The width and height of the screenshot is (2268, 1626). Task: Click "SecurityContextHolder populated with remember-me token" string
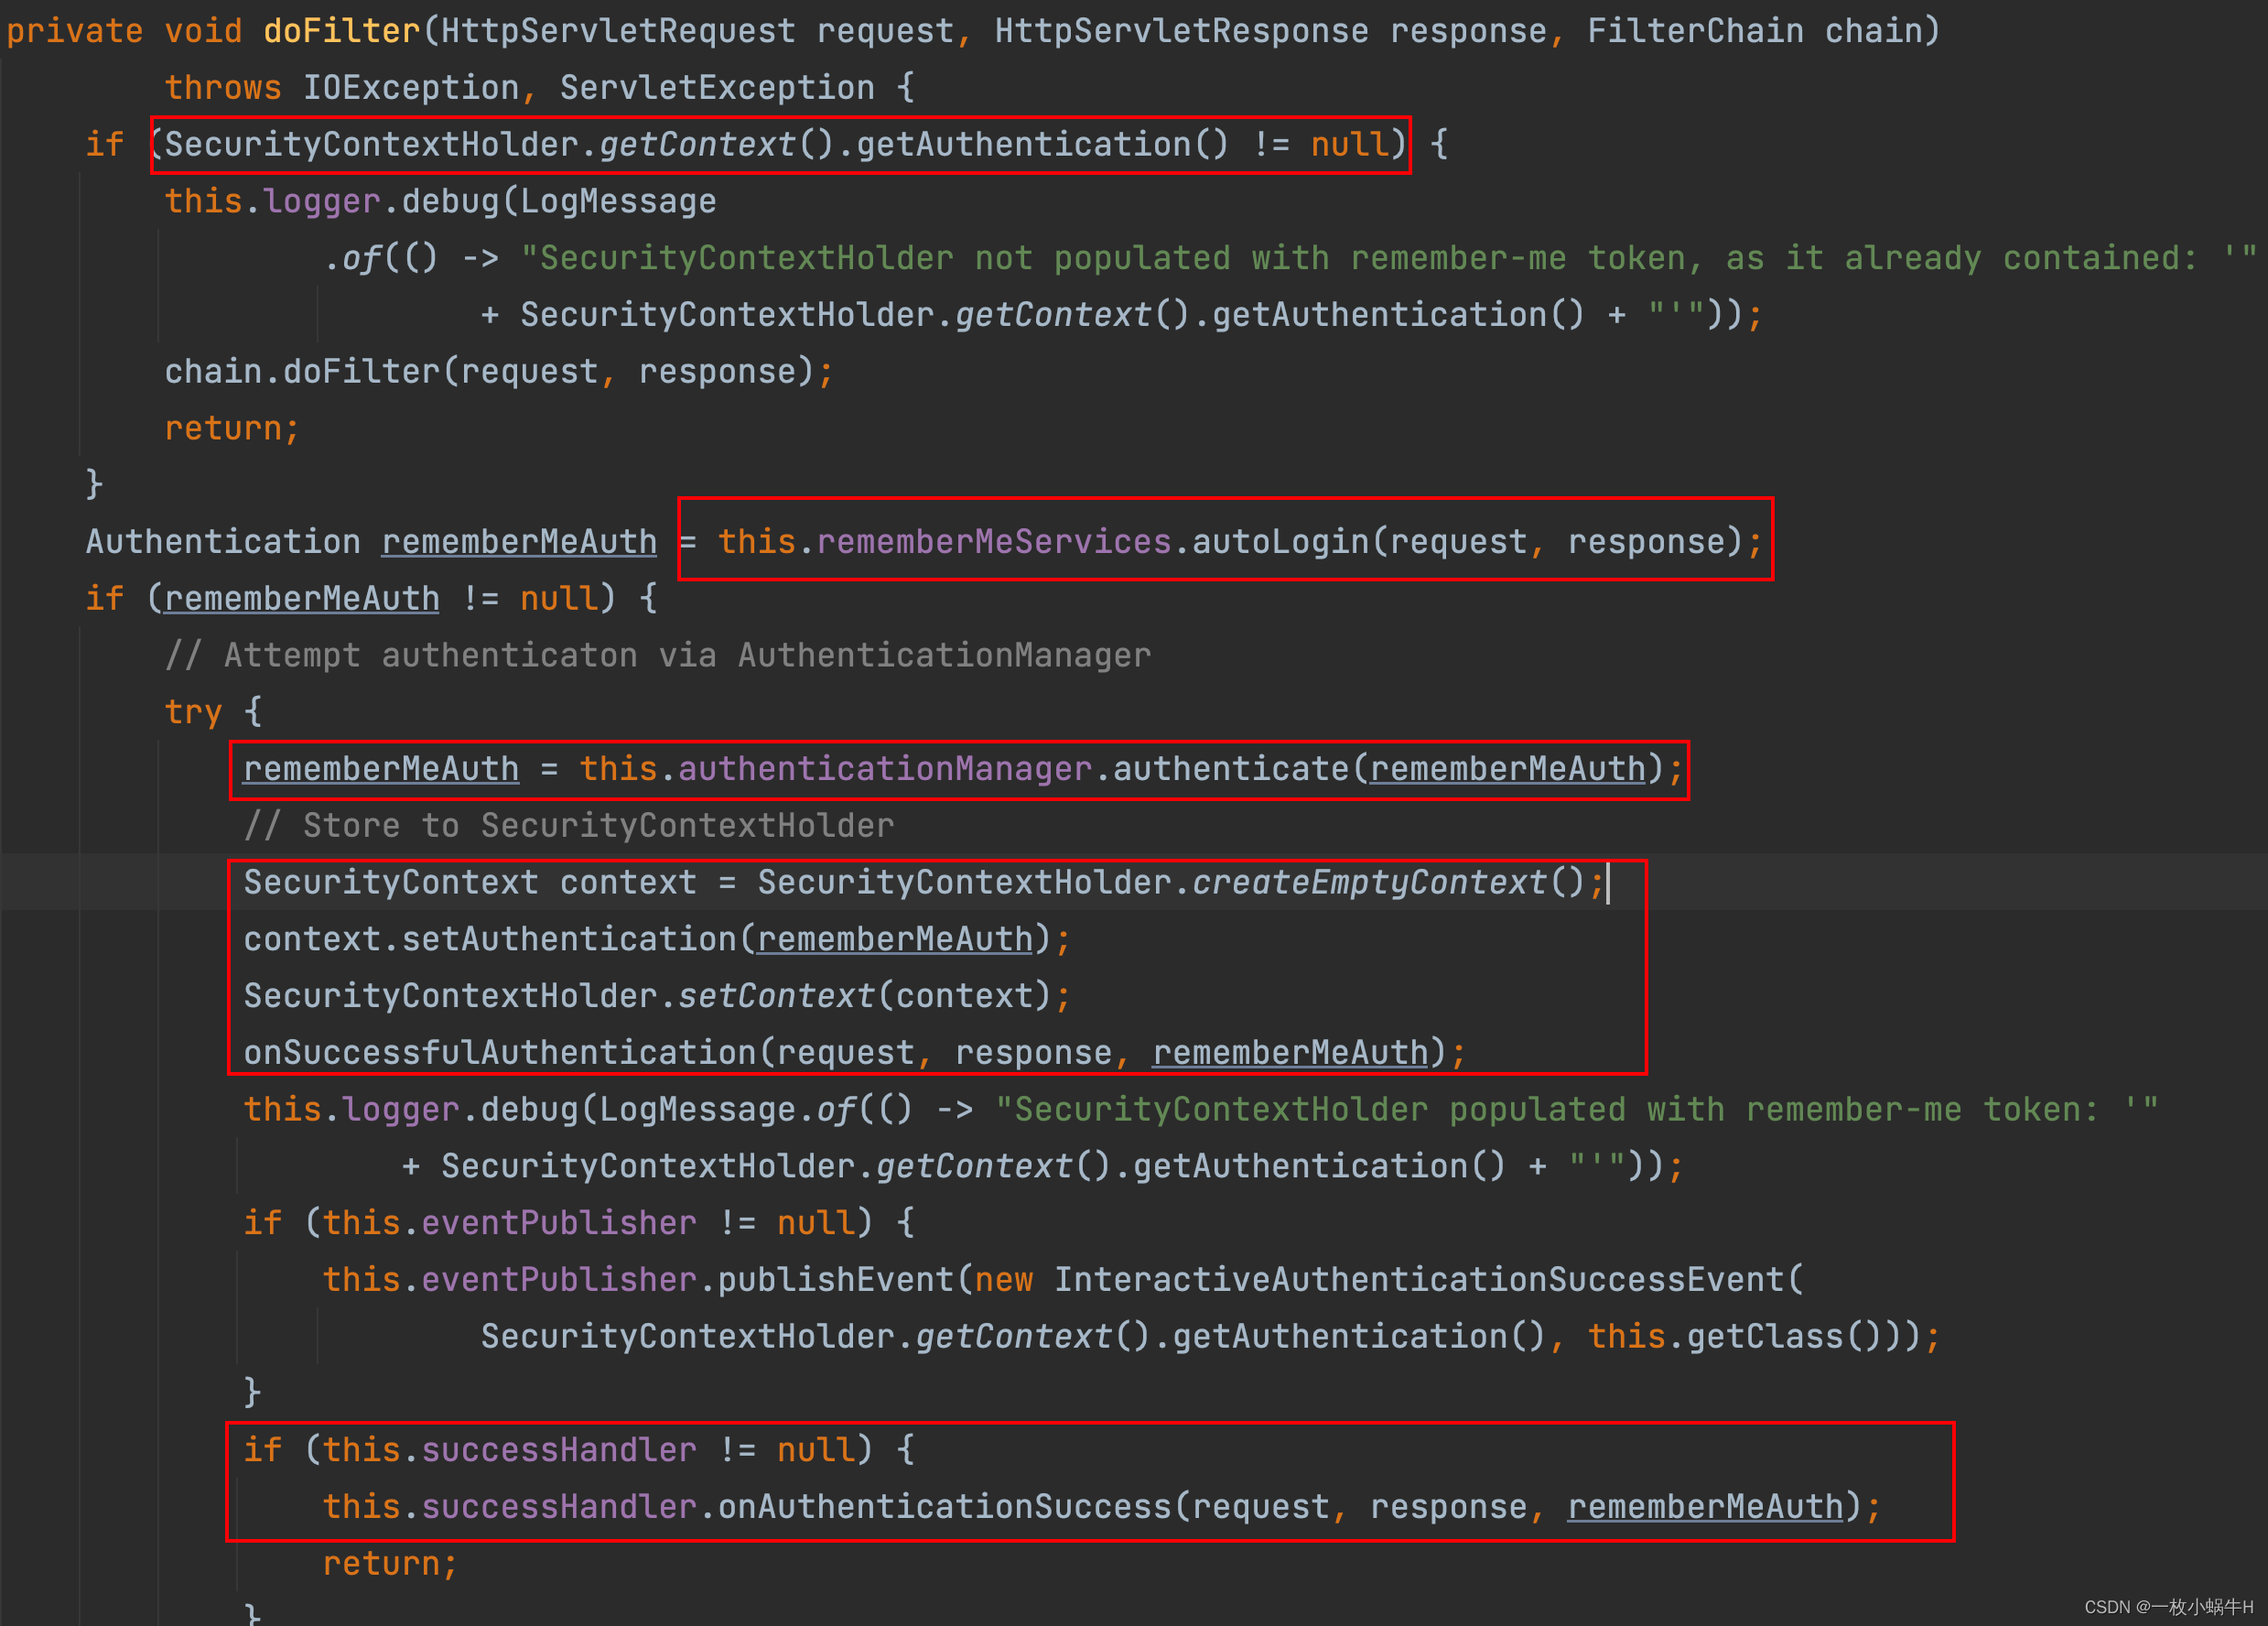point(1576,1110)
